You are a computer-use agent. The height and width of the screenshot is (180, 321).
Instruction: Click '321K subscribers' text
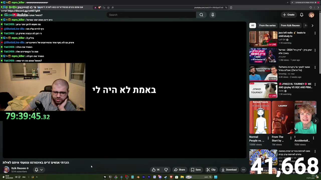click(19, 171)
